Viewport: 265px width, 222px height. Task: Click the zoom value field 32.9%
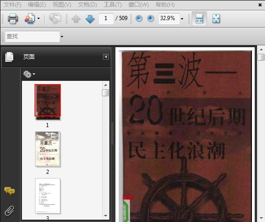(169, 18)
